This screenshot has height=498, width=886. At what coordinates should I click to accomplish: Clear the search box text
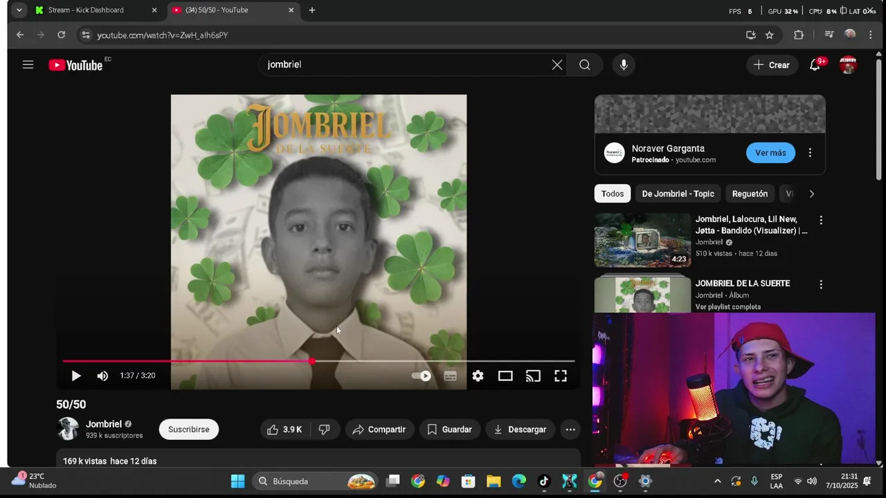tap(557, 64)
